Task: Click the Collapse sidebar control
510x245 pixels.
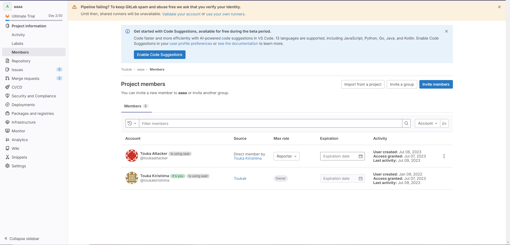Action: (22, 239)
